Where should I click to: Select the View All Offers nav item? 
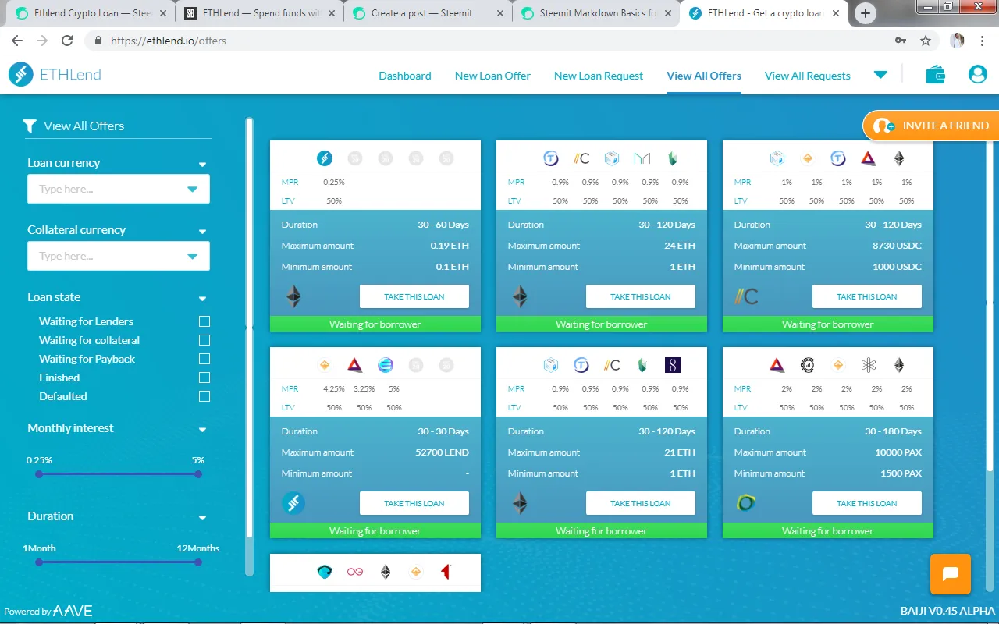click(x=704, y=76)
